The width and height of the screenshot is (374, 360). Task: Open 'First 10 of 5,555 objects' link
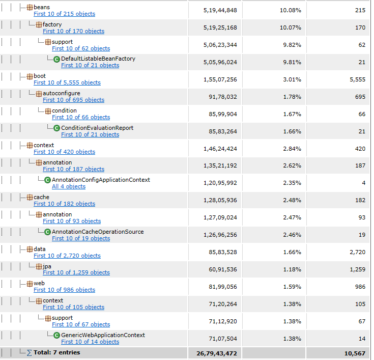[67, 82]
